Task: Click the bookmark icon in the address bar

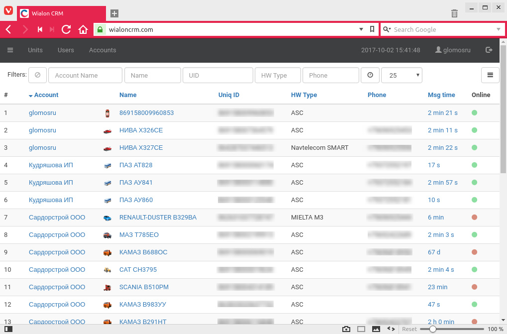Action: (372, 29)
